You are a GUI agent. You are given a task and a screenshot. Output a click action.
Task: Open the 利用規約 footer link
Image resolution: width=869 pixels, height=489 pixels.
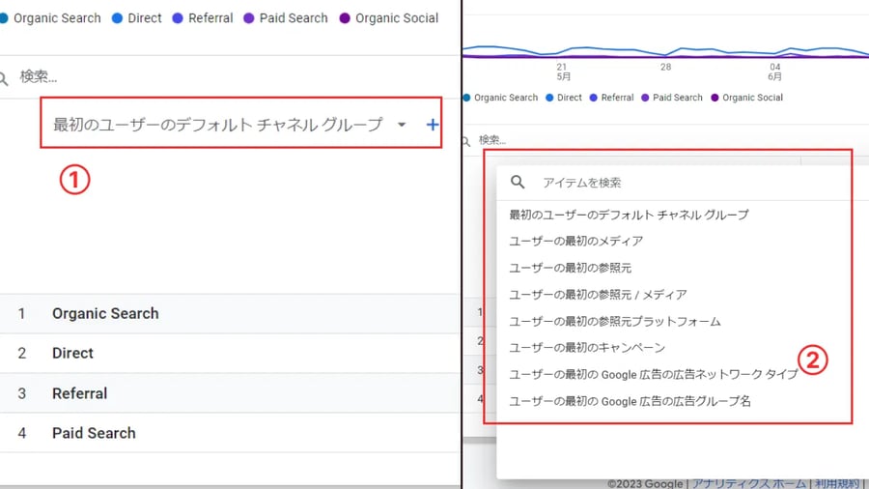coord(837,483)
